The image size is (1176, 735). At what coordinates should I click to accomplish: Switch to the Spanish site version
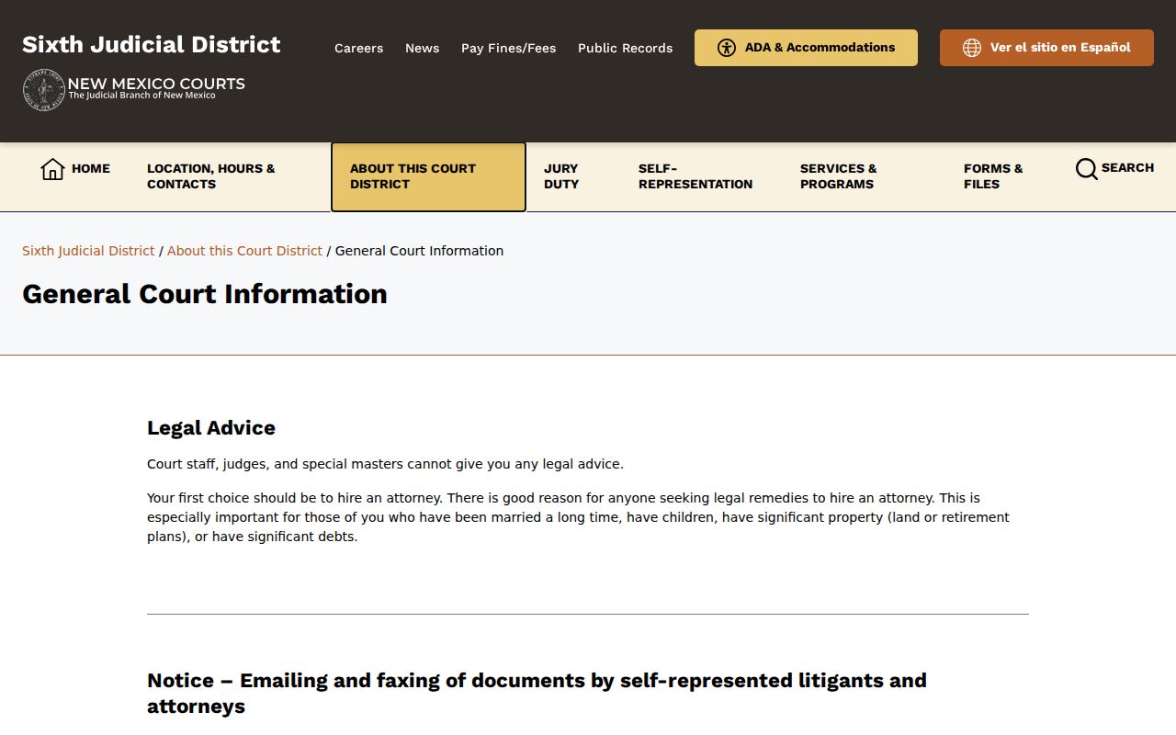[x=1046, y=48]
